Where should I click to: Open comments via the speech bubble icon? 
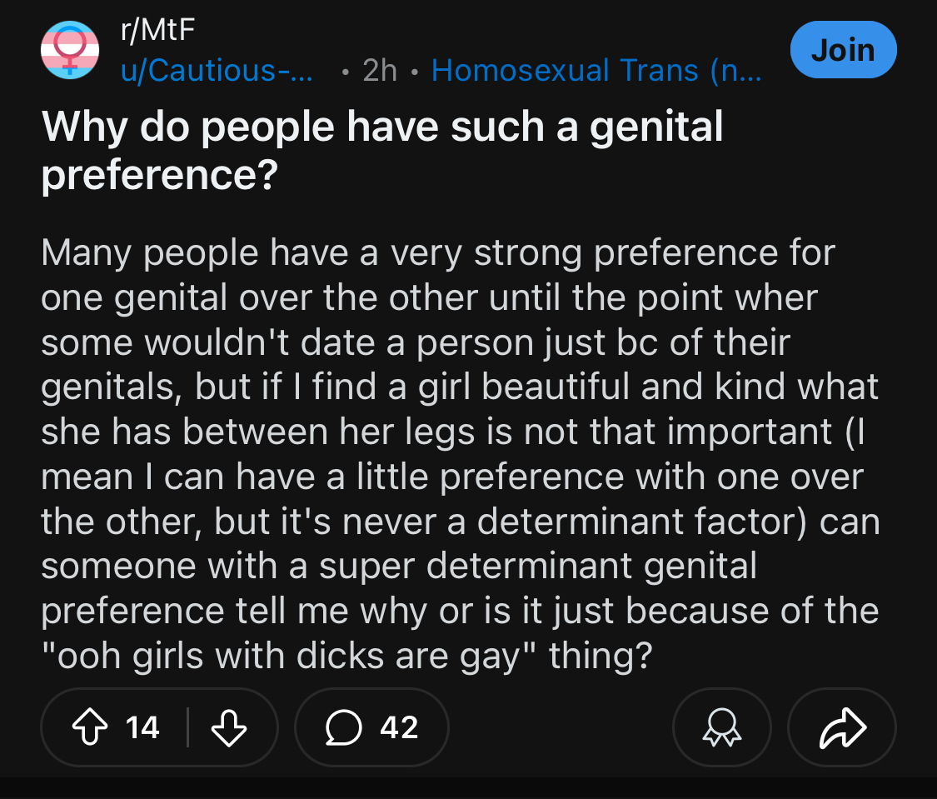point(344,727)
